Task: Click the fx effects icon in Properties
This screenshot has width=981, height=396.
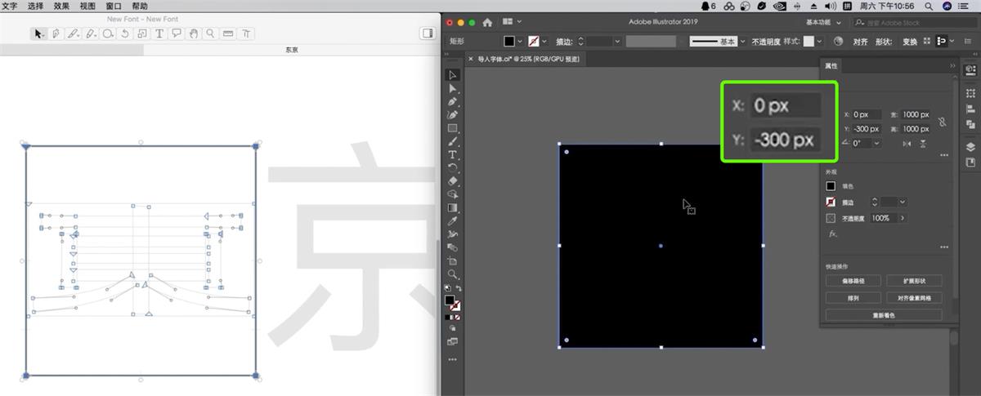Action: (833, 234)
